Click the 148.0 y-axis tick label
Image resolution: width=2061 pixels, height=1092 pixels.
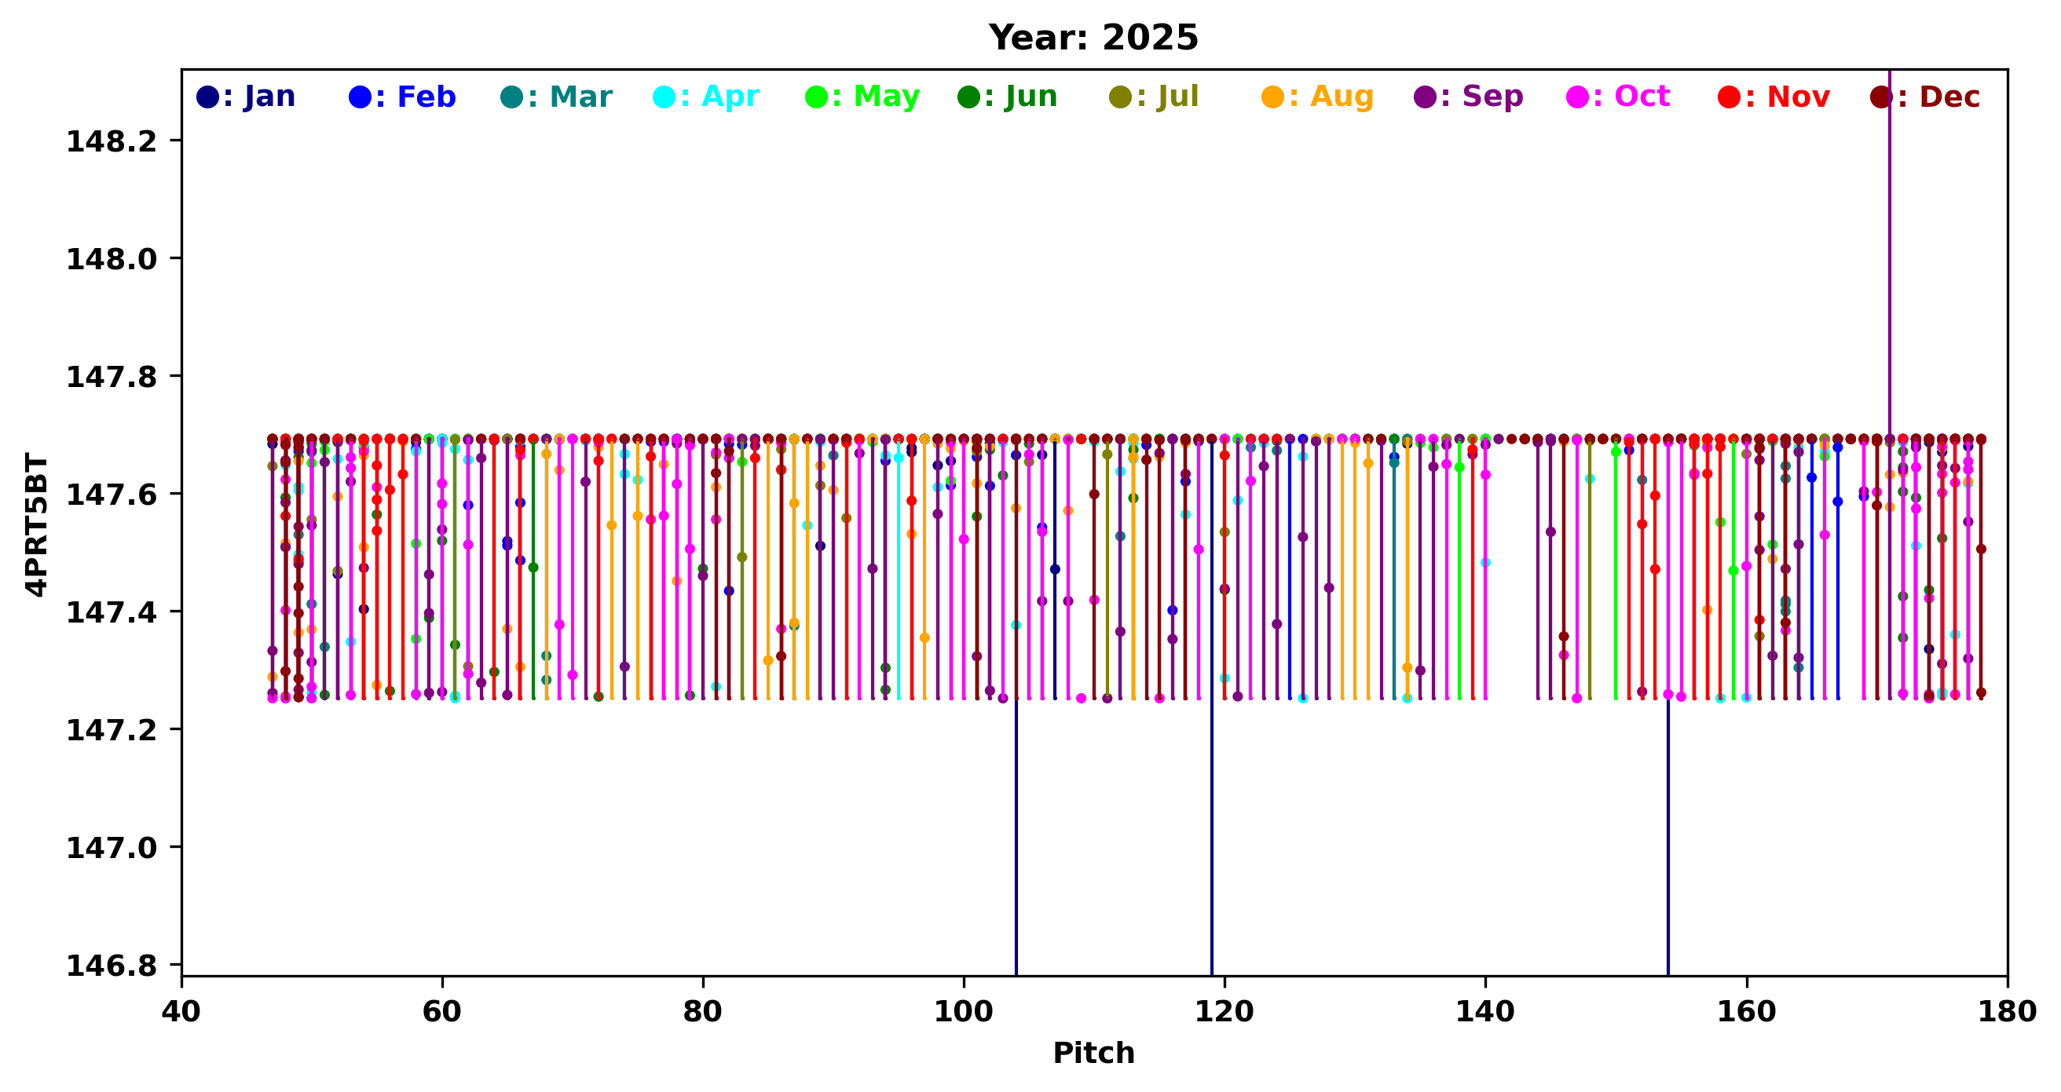(x=112, y=259)
